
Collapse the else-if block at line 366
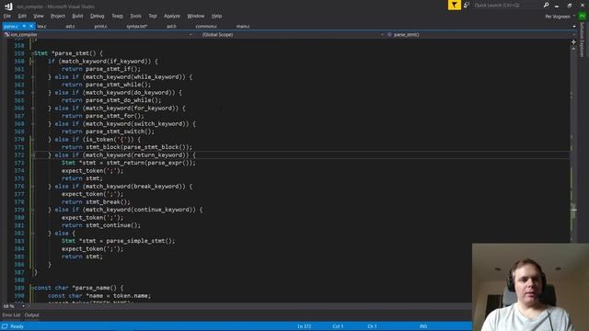click(33, 108)
